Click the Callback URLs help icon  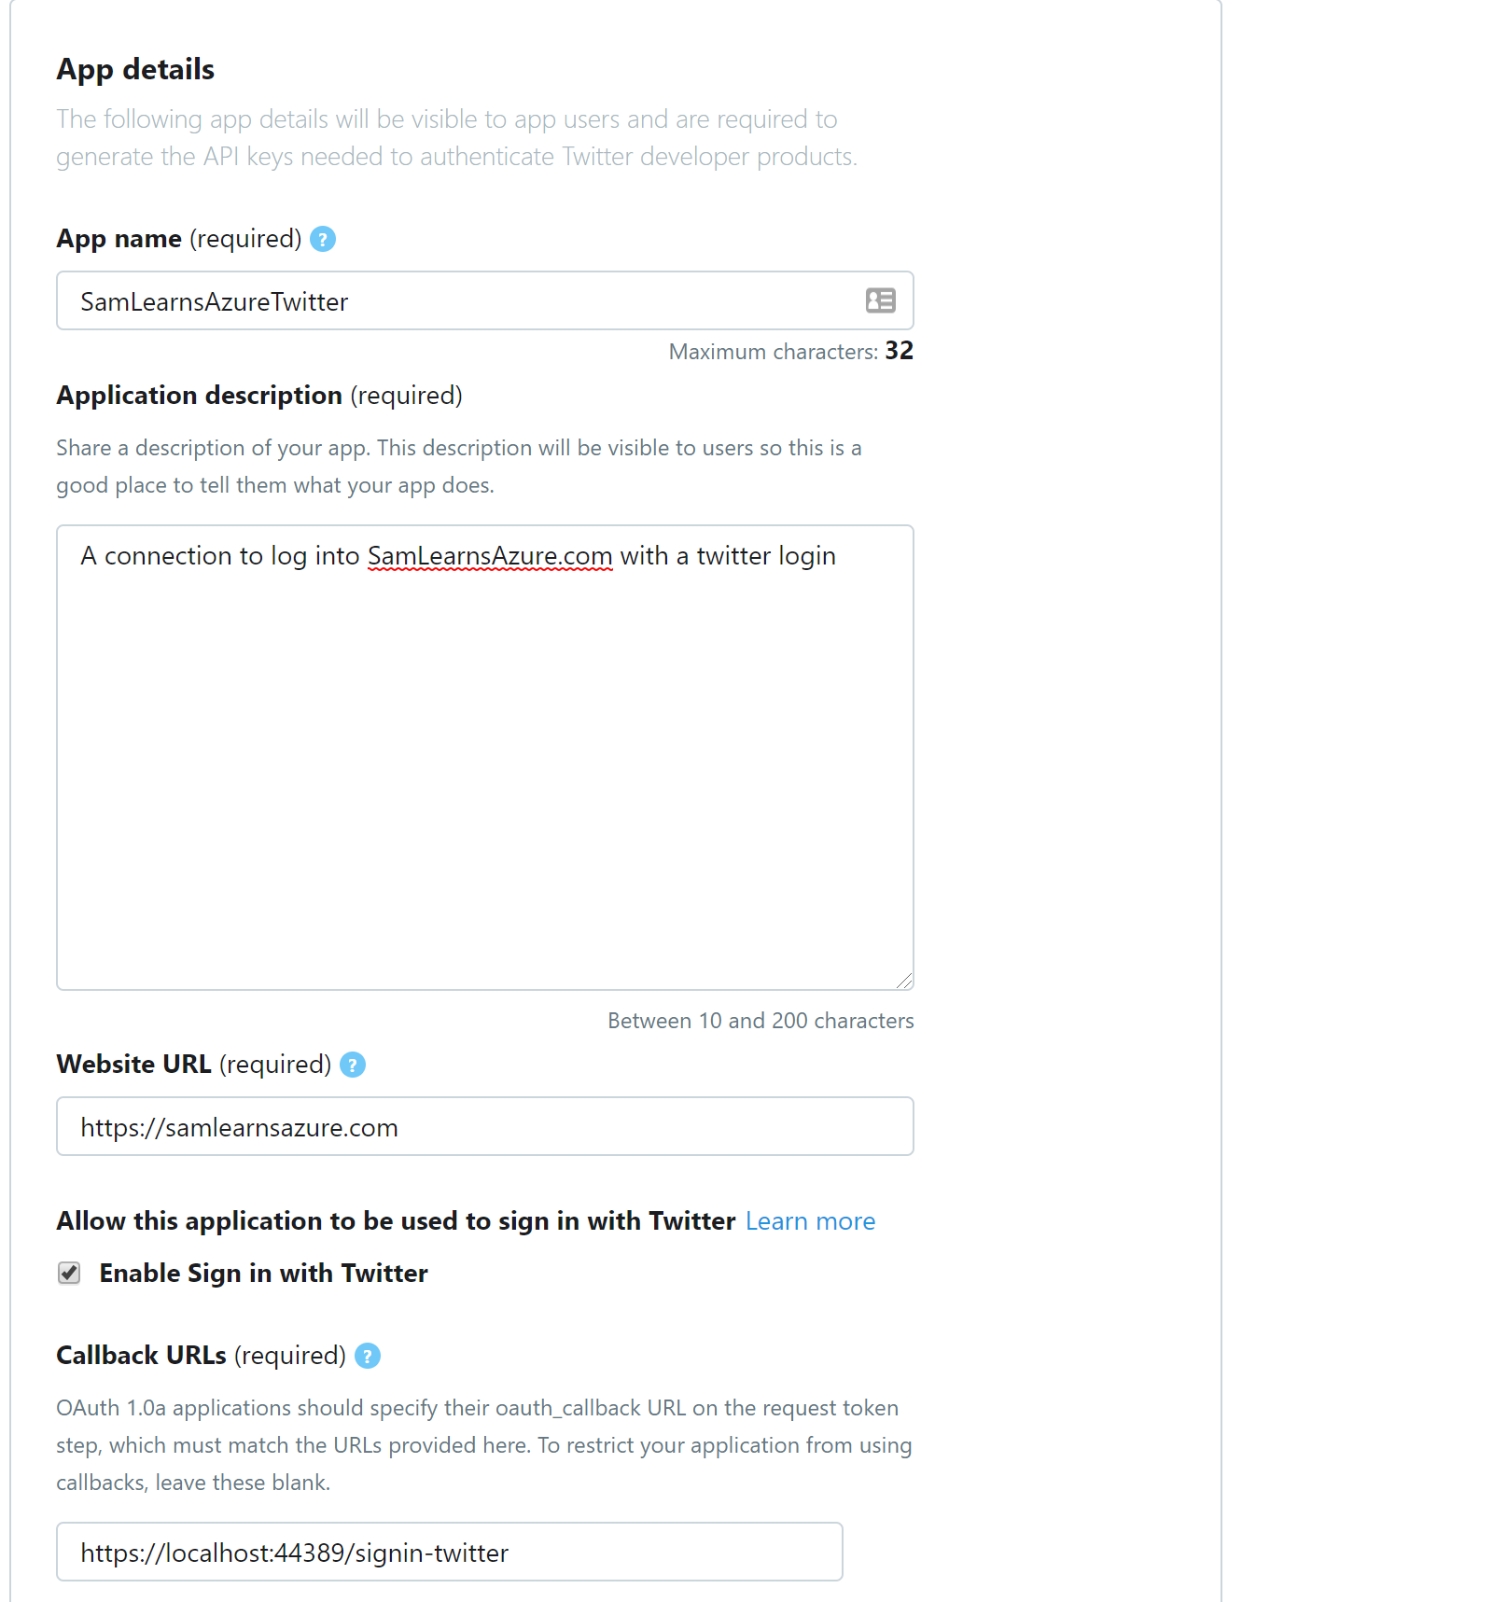click(368, 1356)
